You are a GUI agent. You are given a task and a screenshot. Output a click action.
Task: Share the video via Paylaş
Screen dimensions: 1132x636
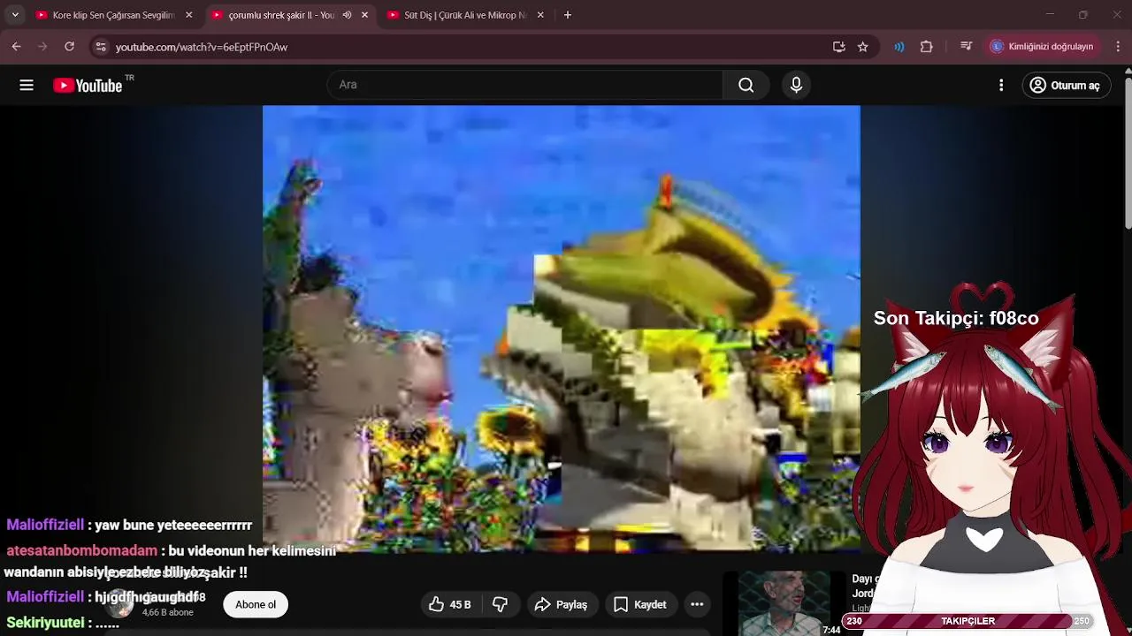tap(562, 604)
